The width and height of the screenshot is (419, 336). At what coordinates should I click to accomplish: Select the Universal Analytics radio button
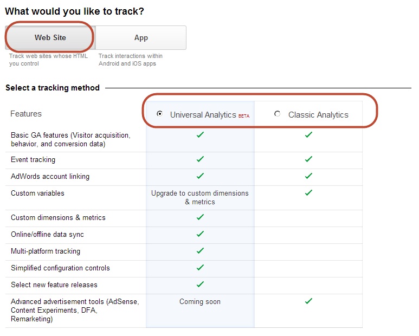[x=159, y=114]
